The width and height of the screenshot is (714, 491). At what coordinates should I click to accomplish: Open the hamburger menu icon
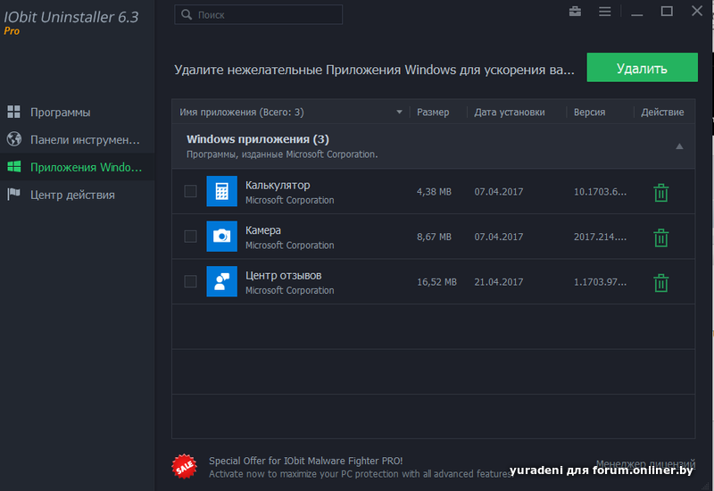(605, 12)
